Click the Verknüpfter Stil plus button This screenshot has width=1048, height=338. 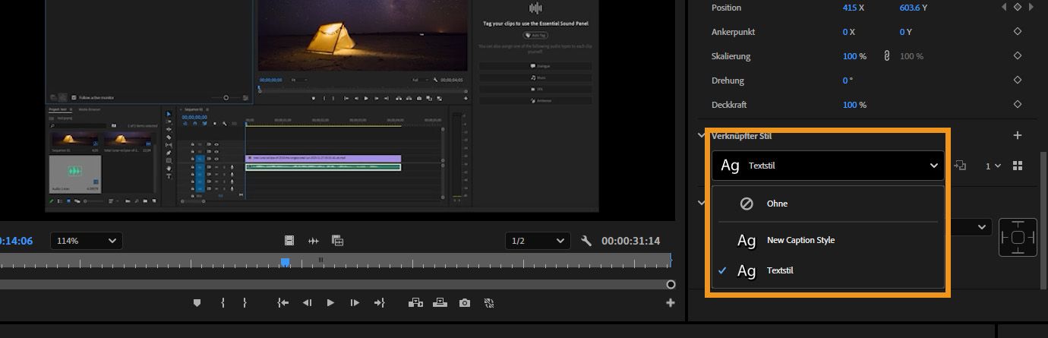pyautogui.click(x=1018, y=135)
